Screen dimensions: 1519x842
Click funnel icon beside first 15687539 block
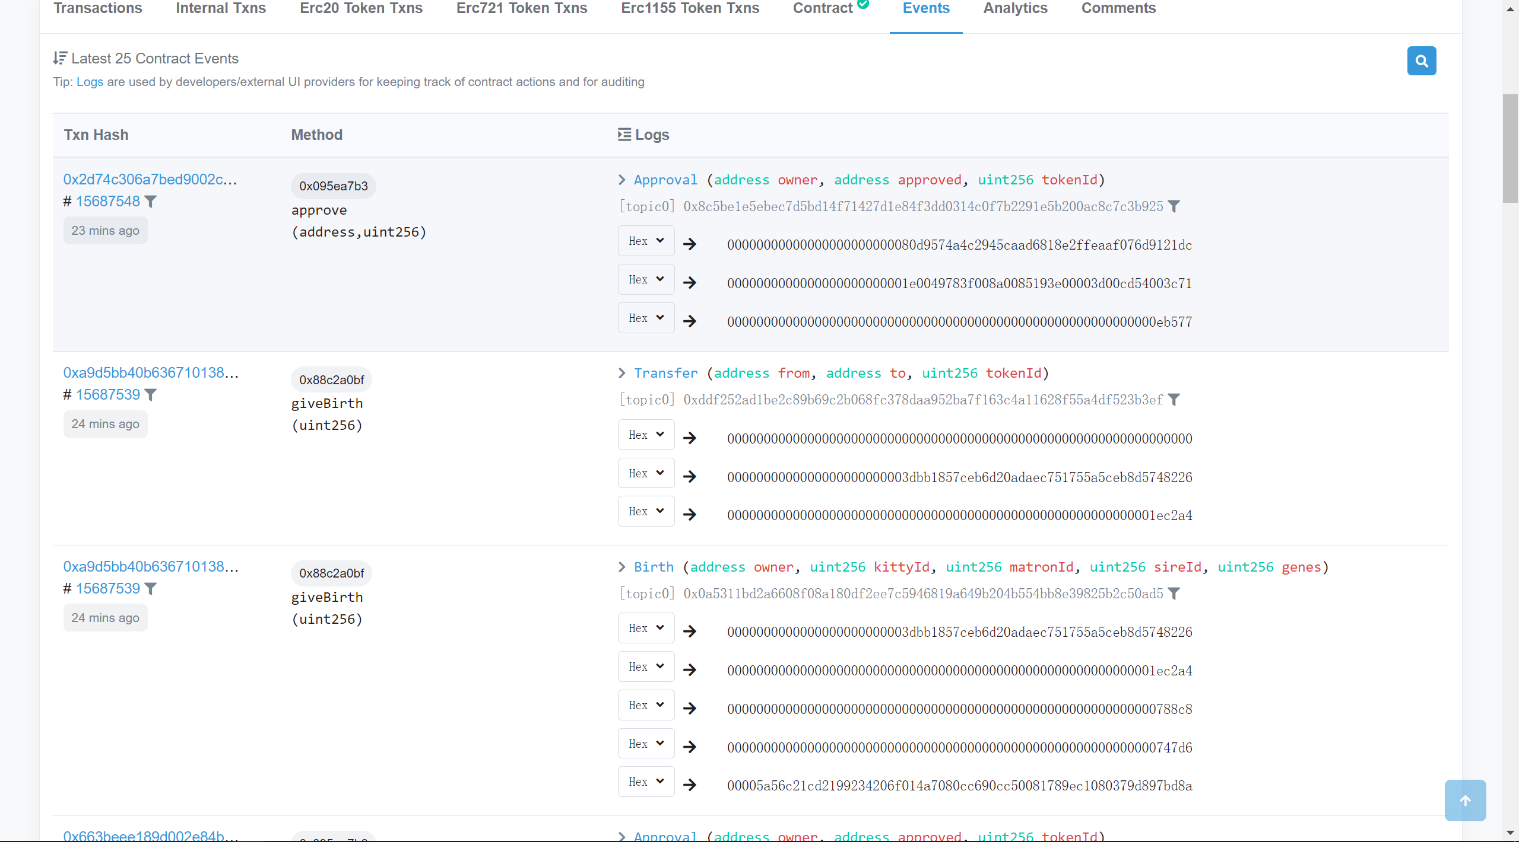(x=151, y=395)
